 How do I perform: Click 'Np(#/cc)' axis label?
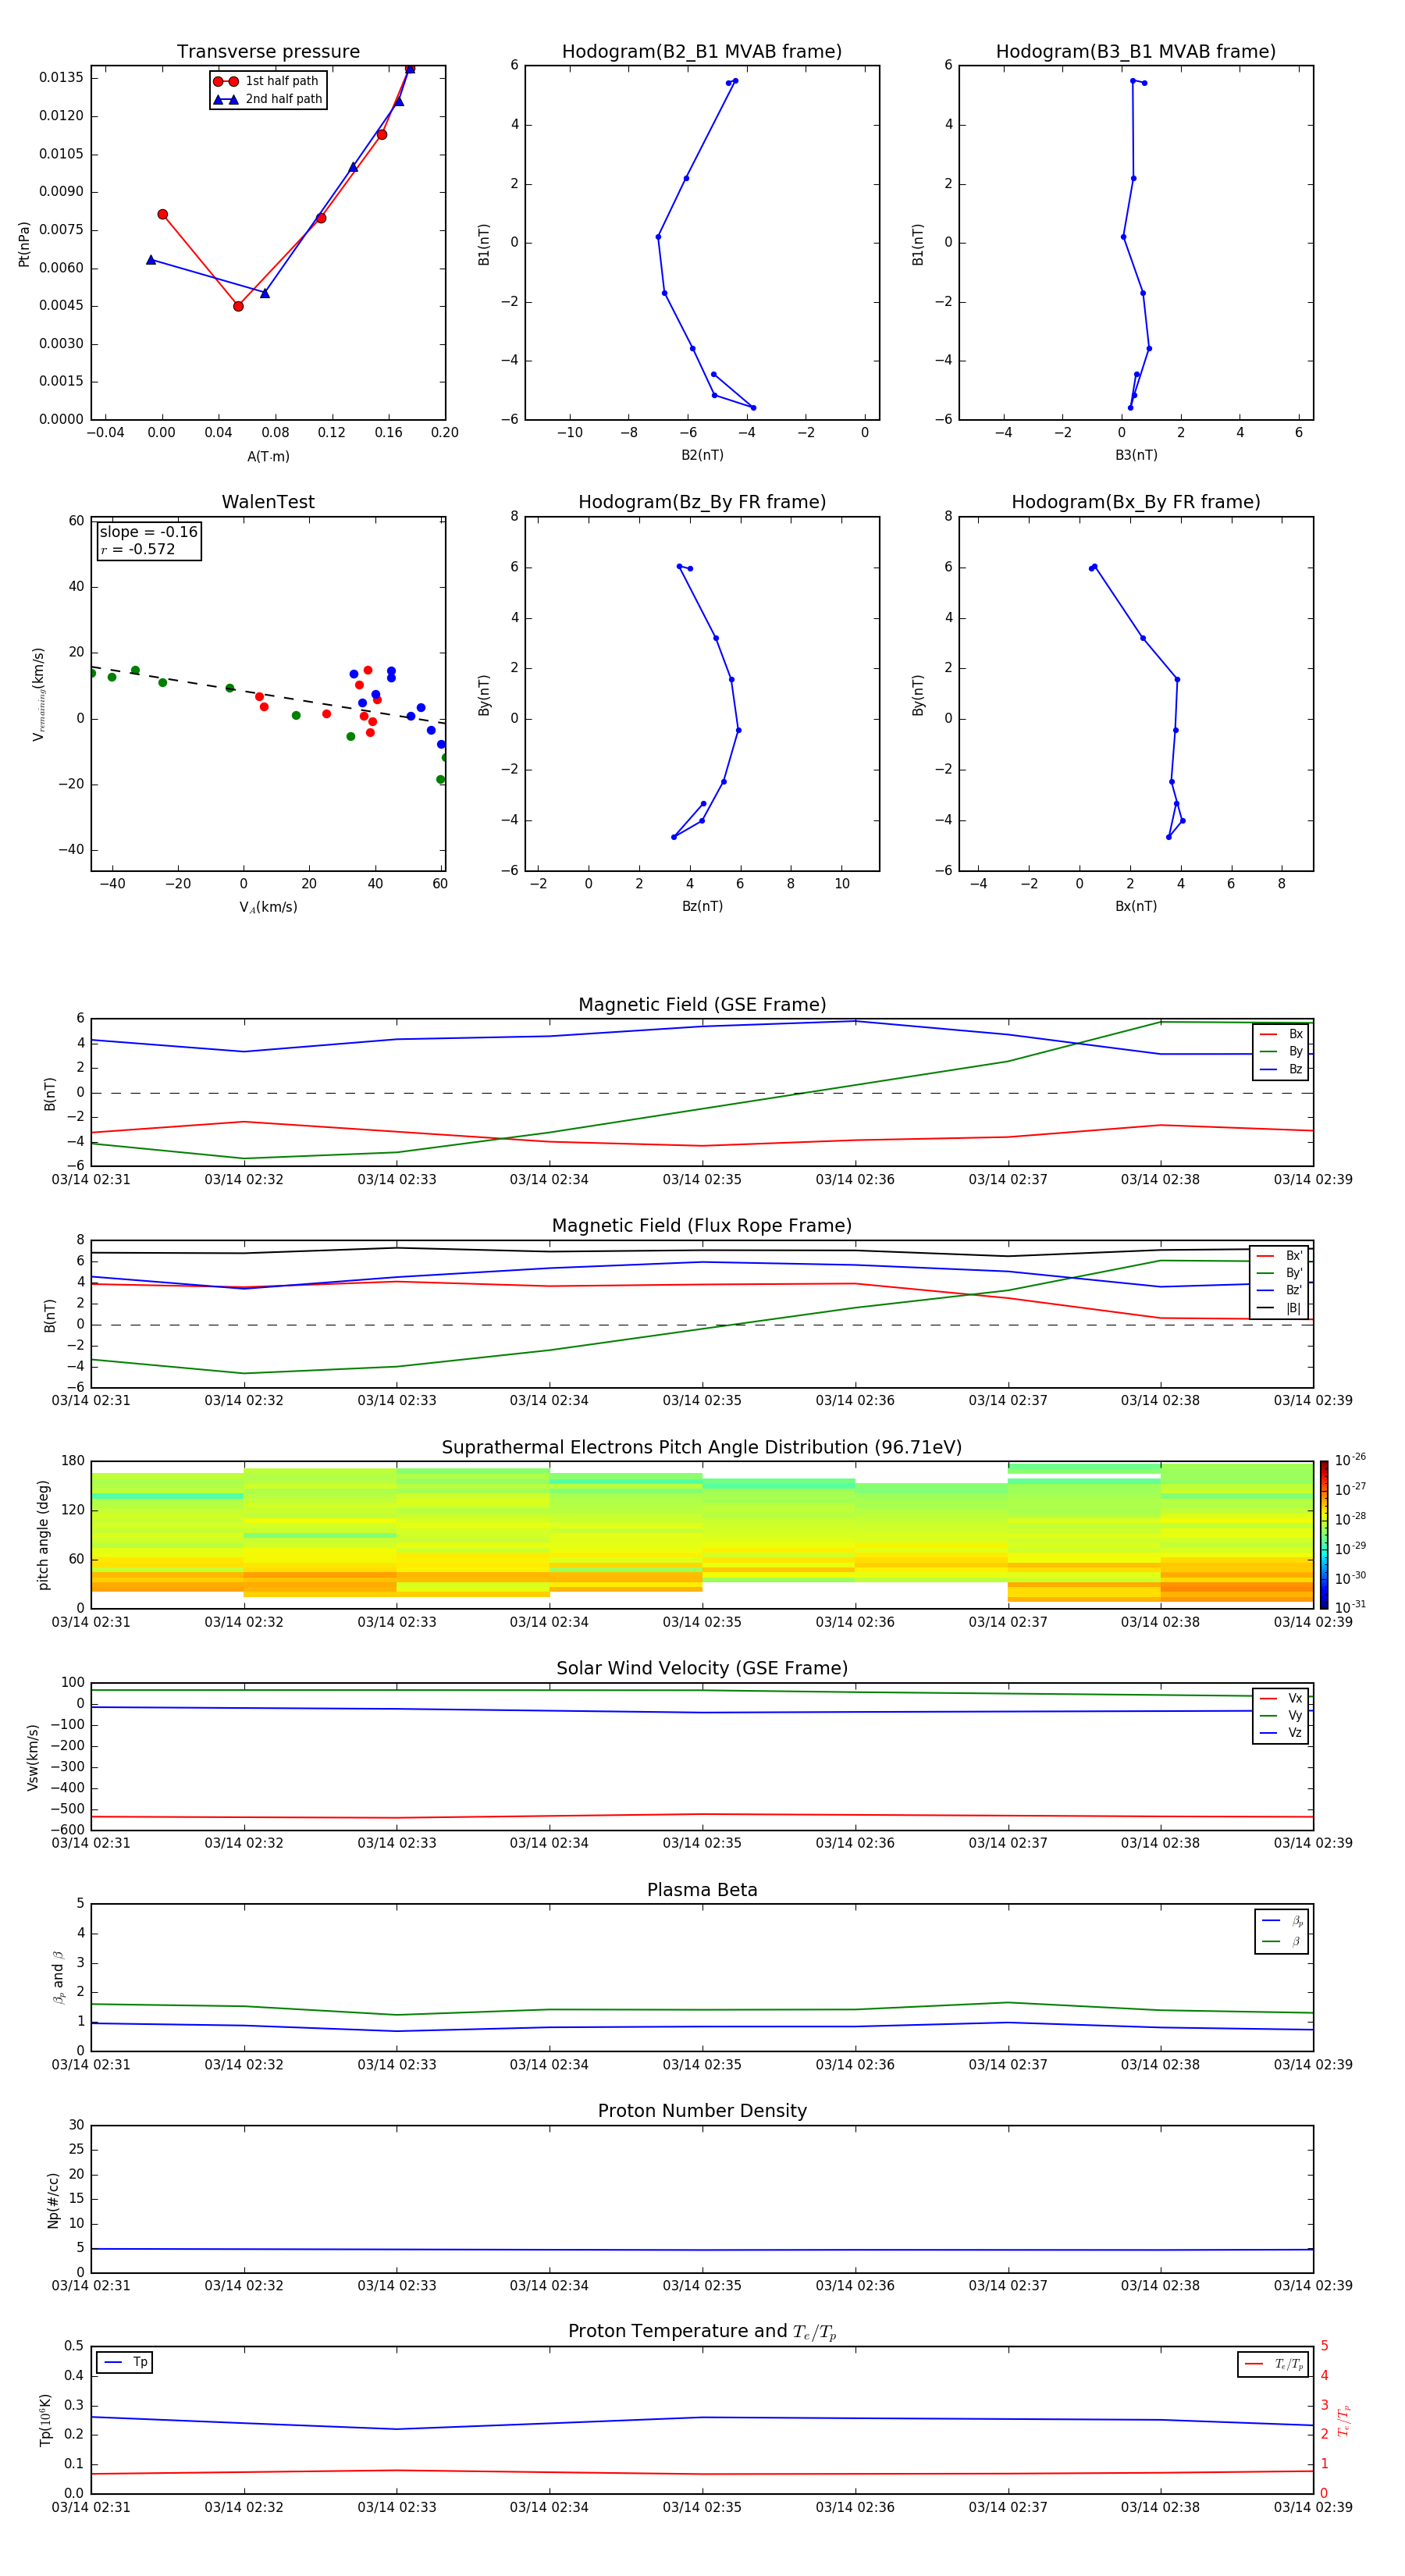(x=53, y=2200)
